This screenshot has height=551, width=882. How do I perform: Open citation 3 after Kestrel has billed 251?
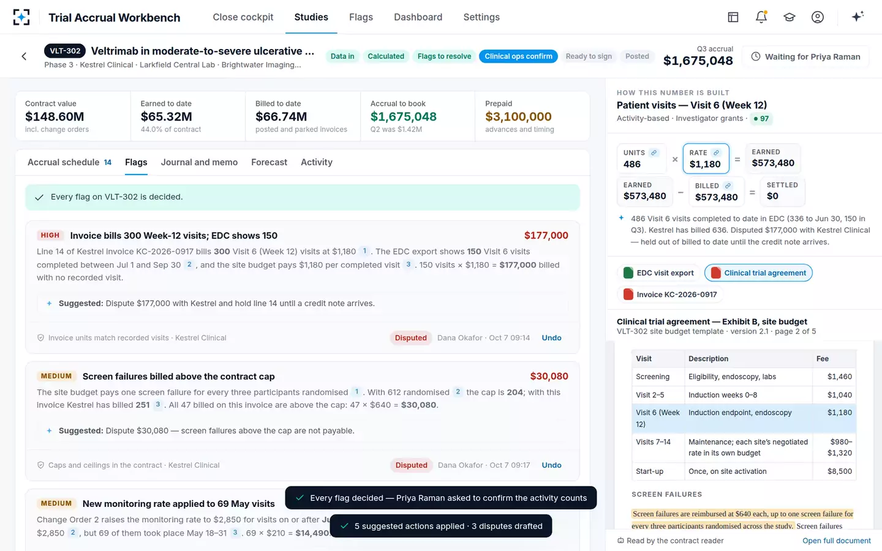[157, 405]
